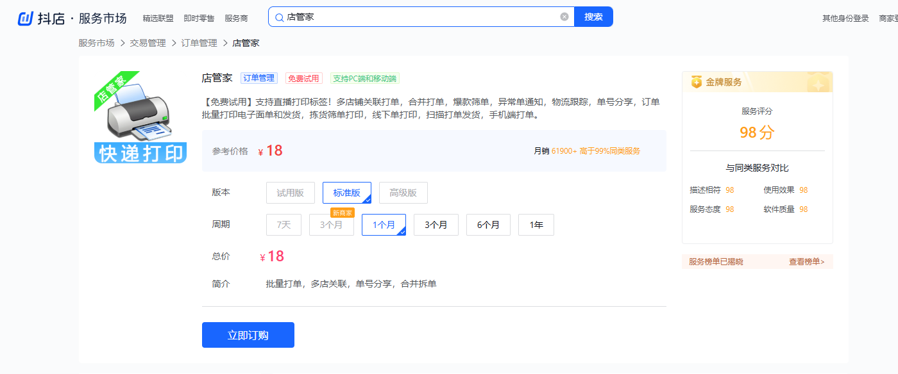Choose the 1年 subscription period

pos(536,225)
